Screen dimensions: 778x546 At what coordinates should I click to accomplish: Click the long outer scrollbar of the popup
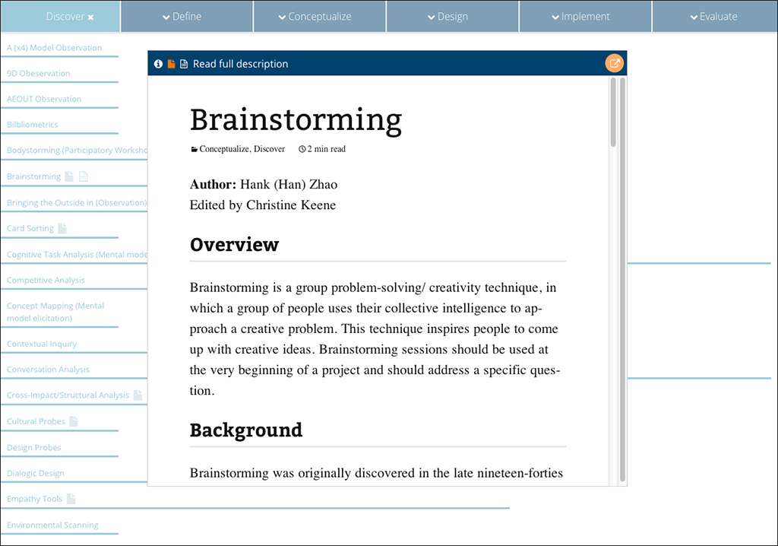(622, 280)
